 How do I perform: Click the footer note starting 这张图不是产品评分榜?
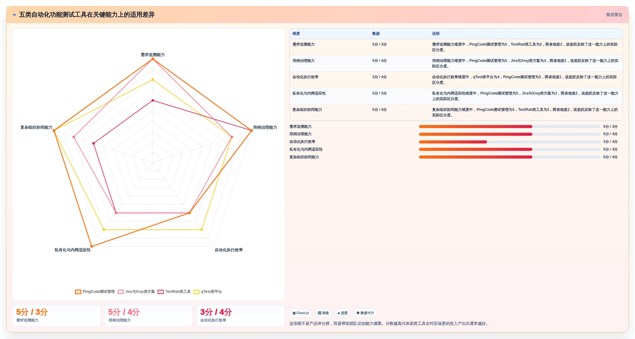coord(389,324)
